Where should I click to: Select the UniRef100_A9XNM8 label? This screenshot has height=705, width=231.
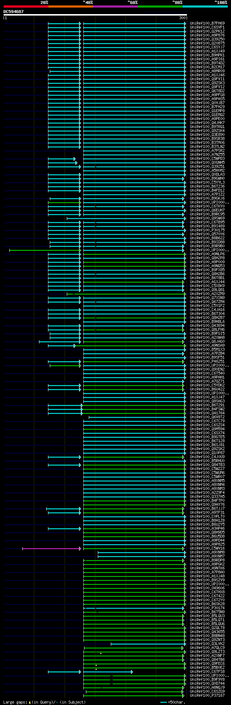pos(207,552)
